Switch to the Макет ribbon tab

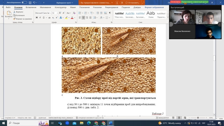point(73,7)
